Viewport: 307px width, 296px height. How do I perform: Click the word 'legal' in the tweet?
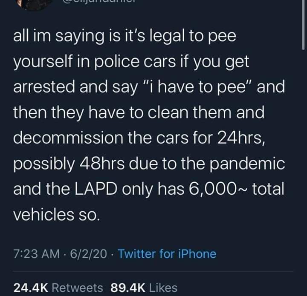click(167, 37)
